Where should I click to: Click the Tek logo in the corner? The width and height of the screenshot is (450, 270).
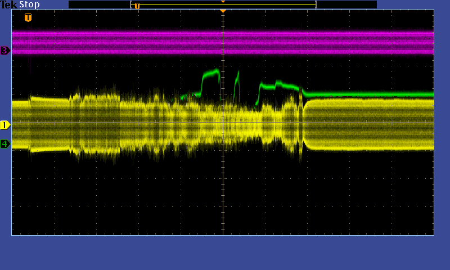pos(9,4)
